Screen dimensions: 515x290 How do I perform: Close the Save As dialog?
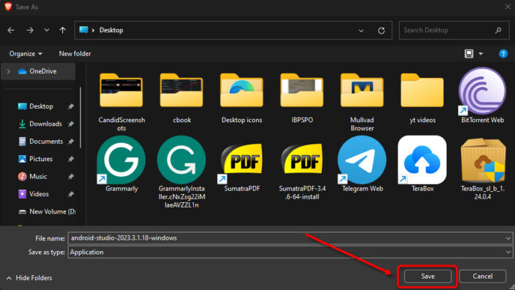coord(508,7)
